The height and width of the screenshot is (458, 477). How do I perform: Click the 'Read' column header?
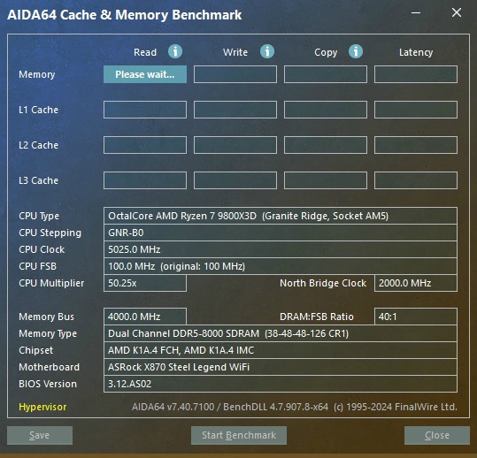145,52
